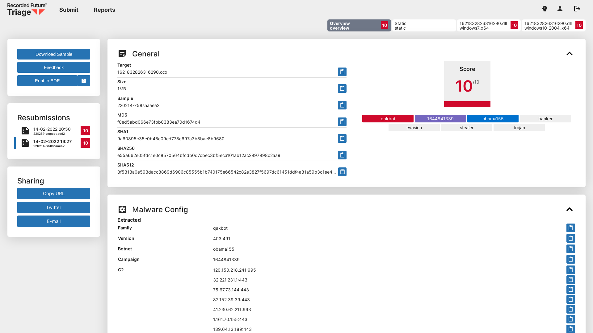Click the version value 403.491
This screenshot has height=333, width=593.
tap(222, 239)
